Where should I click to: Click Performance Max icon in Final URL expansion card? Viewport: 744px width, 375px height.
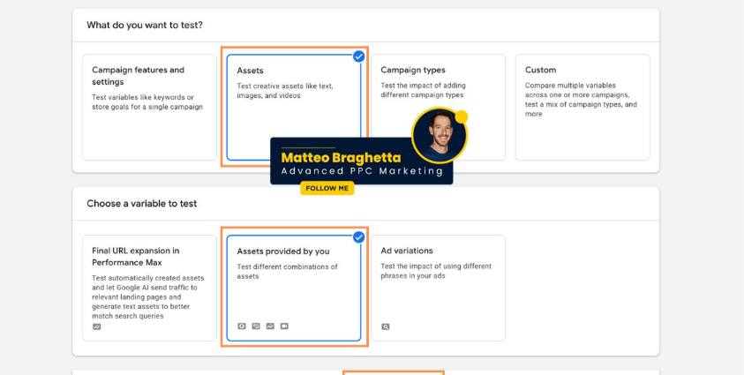click(x=96, y=326)
